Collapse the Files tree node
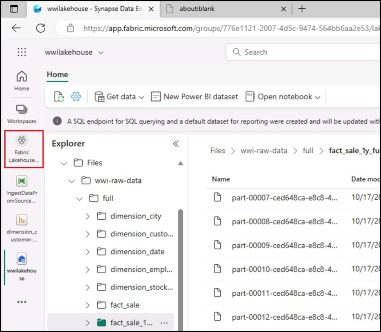Image resolution: width=381 pixels, height=332 pixels. pos(64,163)
